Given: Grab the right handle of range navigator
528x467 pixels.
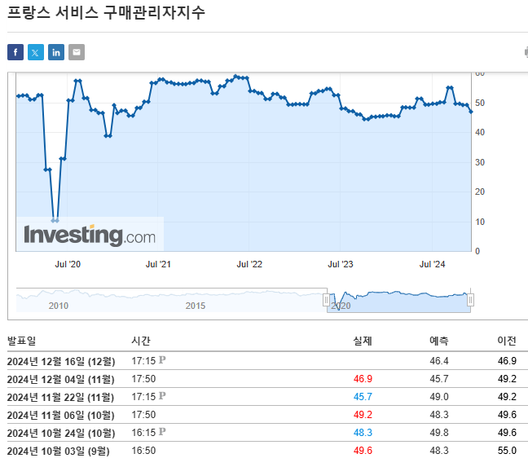Looking at the screenshot, I should click(x=470, y=300).
